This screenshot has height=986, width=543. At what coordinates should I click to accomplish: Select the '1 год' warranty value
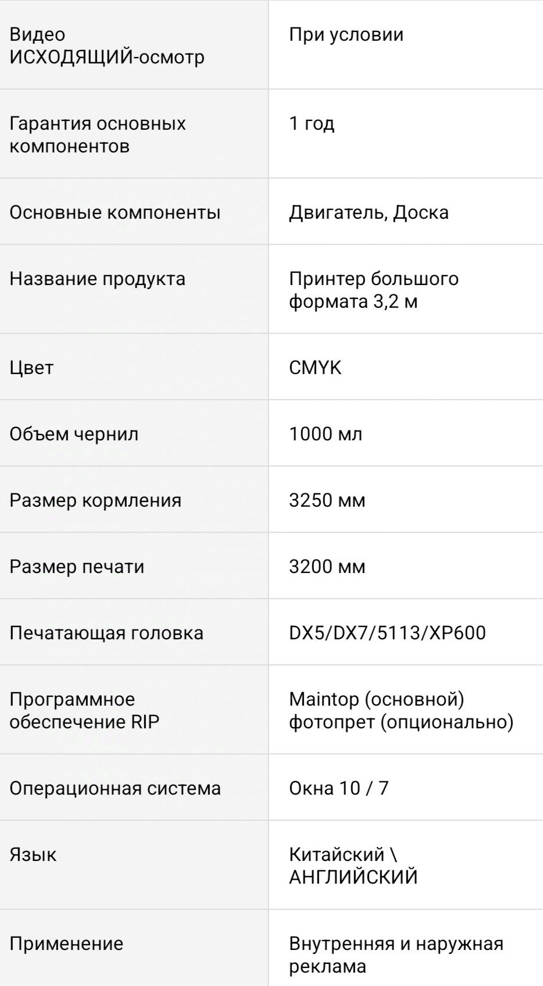point(312,123)
